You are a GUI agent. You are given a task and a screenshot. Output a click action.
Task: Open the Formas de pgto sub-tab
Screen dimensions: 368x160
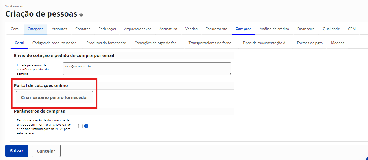click(310, 43)
